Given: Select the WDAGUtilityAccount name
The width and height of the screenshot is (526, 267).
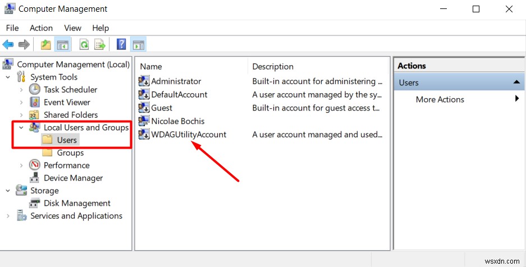Looking at the screenshot, I should (x=189, y=134).
